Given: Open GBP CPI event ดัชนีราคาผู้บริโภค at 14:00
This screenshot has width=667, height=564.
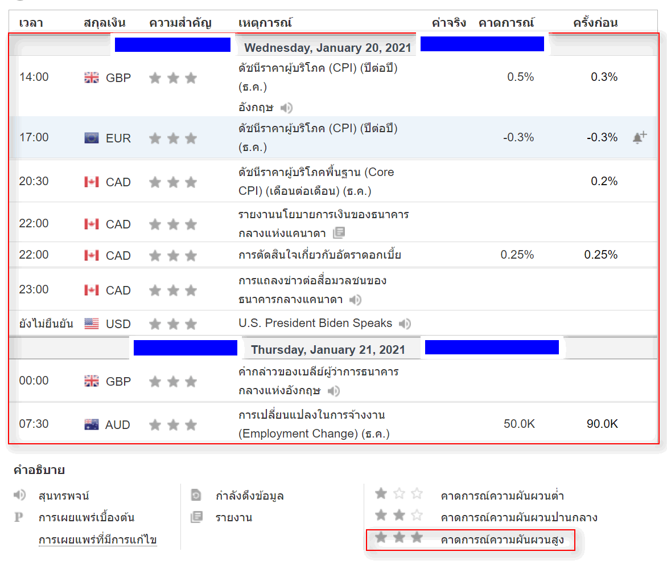Looking at the screenshot, I should point(318,77).
